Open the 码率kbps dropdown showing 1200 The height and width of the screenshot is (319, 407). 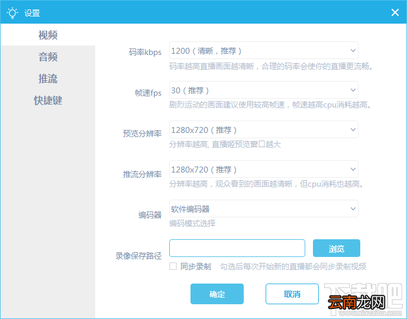click(x=264, y=51)
